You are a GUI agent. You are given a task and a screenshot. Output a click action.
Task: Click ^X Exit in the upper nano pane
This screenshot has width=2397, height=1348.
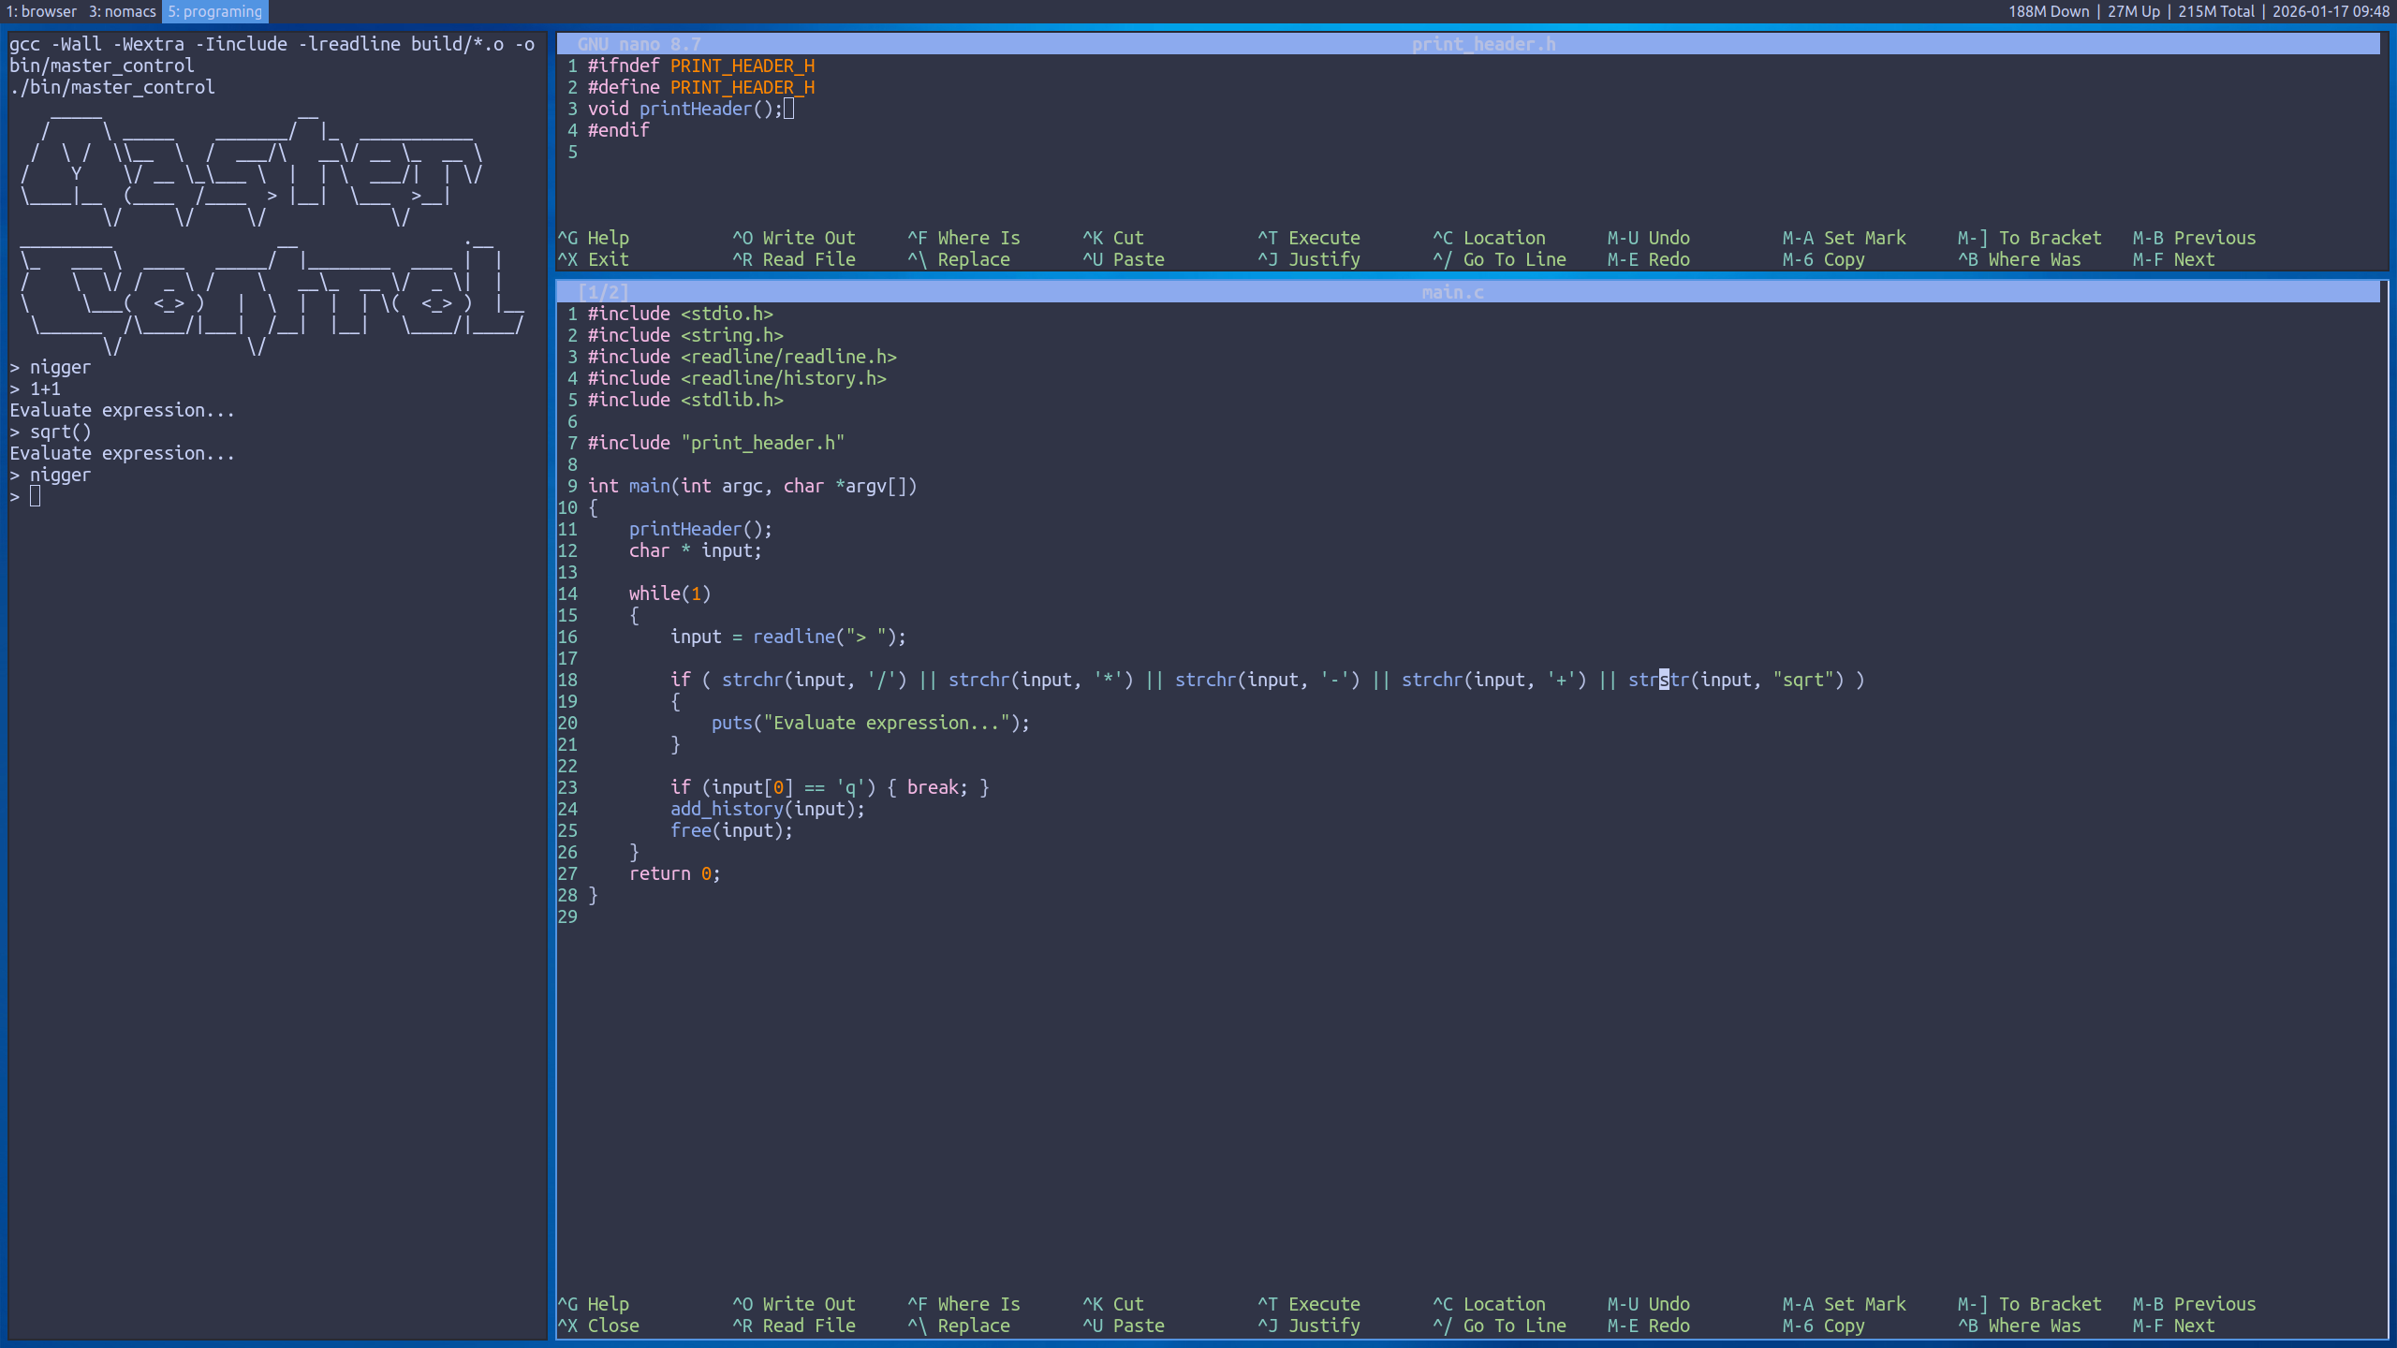pyautogui.click(x=594, y=259)
